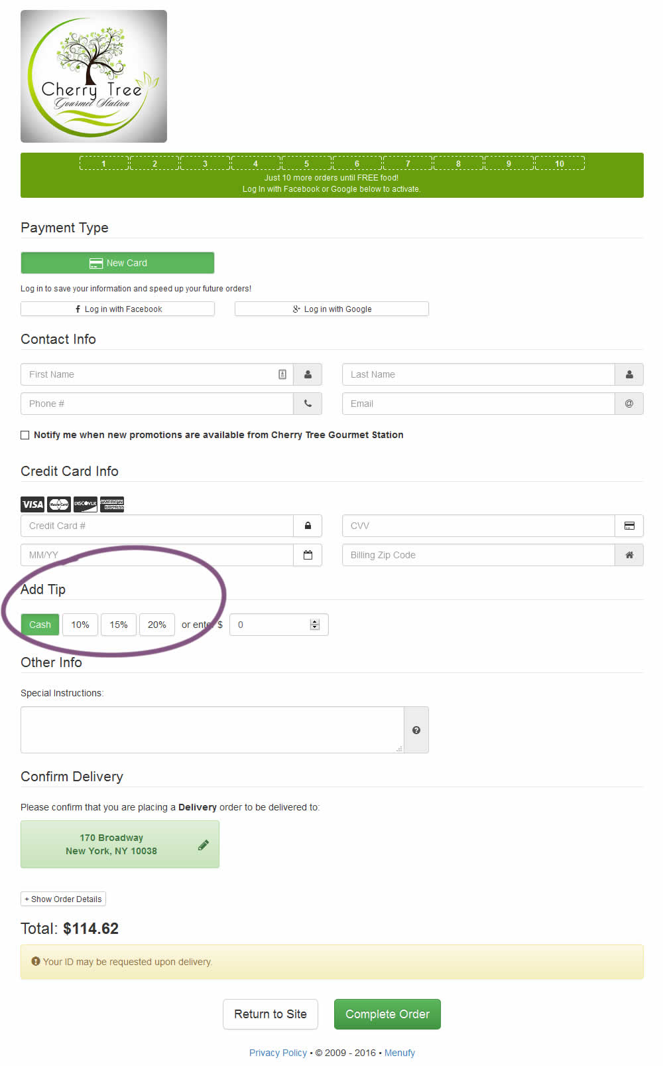Click the help question mark beside Special Instructions
This screenshot has height=1066, width=663.
point(416,730)
